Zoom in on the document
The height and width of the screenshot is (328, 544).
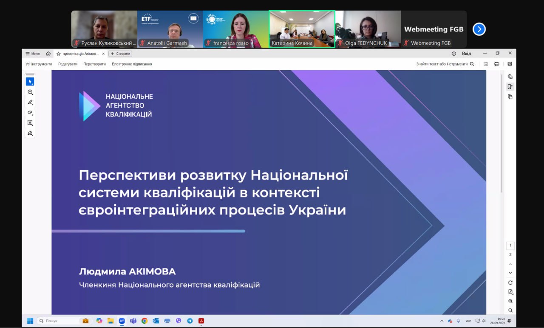510,301
